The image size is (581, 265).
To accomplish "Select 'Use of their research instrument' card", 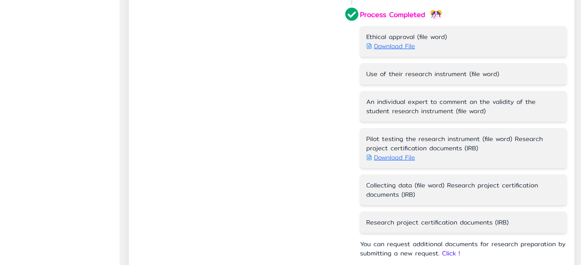I will 463,74.
